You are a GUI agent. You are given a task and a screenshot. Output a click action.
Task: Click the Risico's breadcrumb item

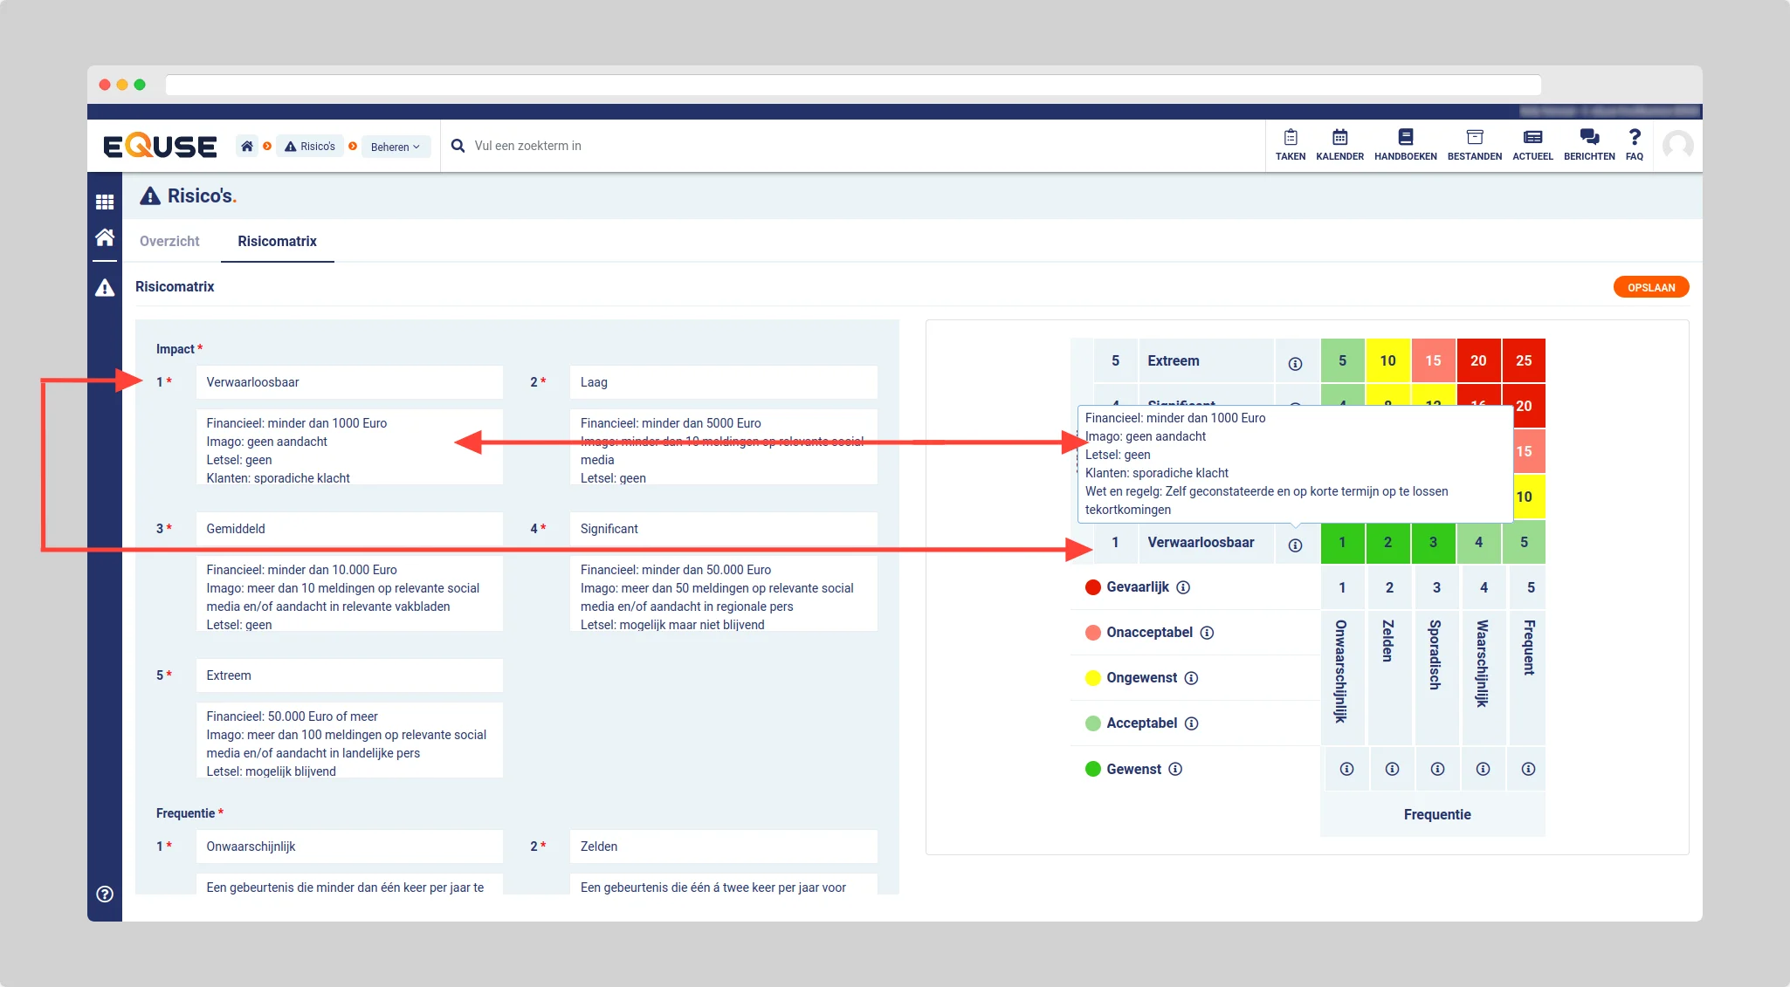click(x=310, y=147)
